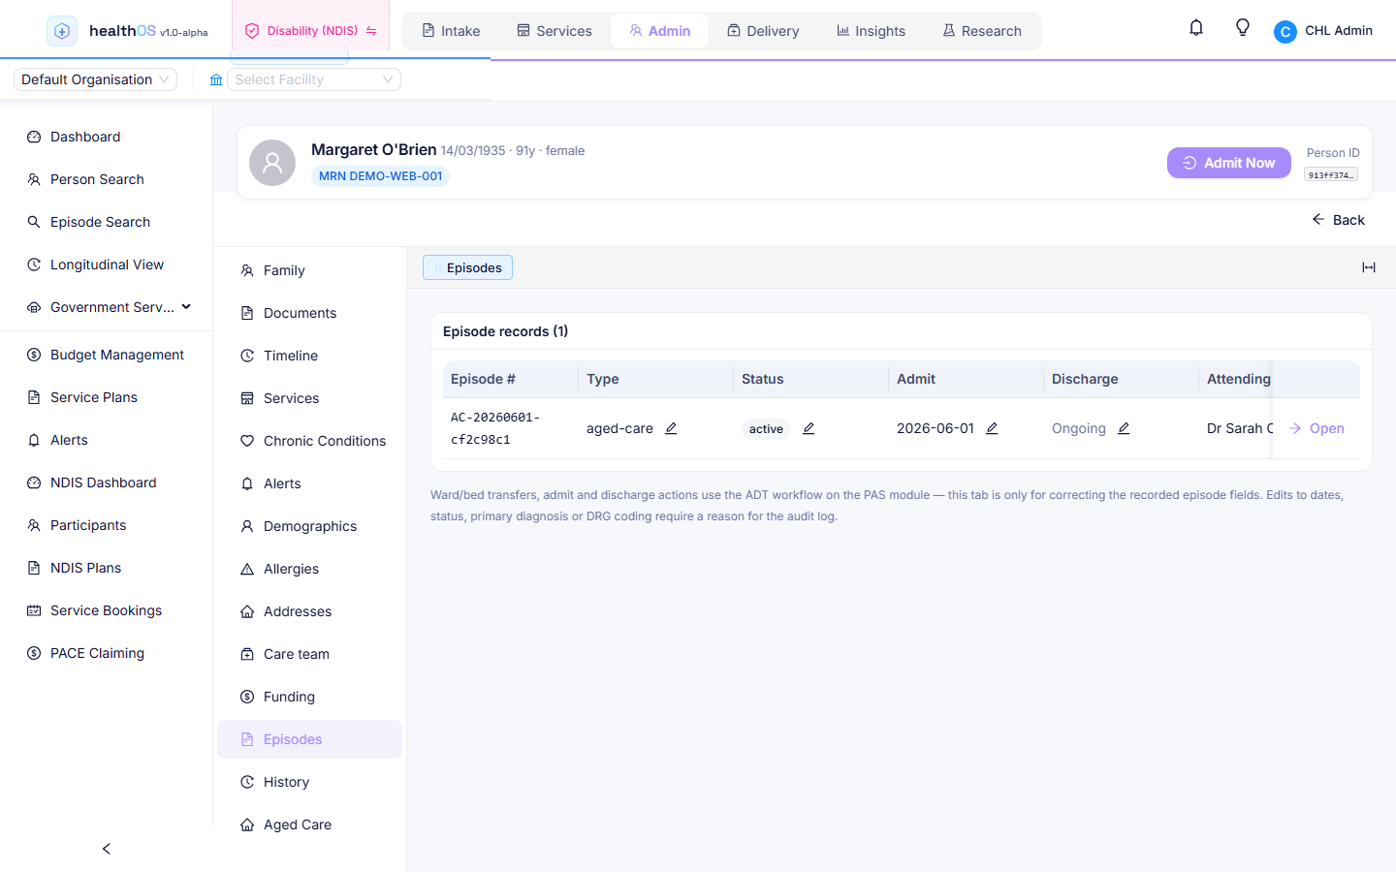The image size is (1396, 872).
Task: Open the Funding section
Action: 309,697
